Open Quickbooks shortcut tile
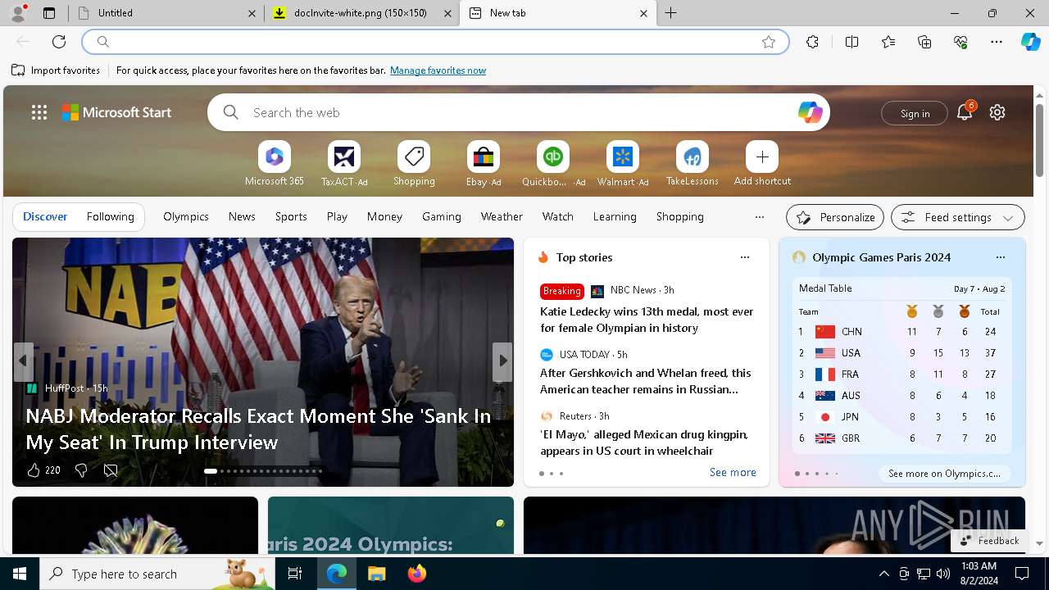1049x590 pixels. click(553, 164)
